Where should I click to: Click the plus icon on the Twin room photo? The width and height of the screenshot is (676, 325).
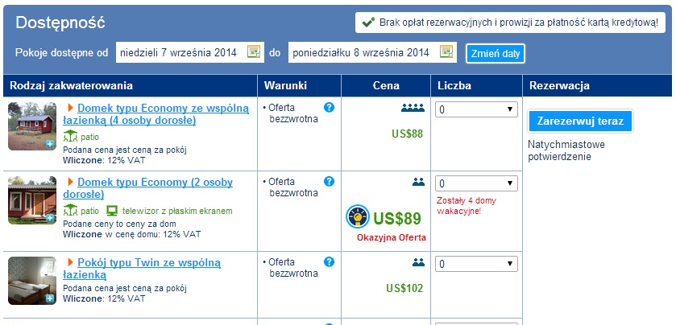(x=50, y=298)
